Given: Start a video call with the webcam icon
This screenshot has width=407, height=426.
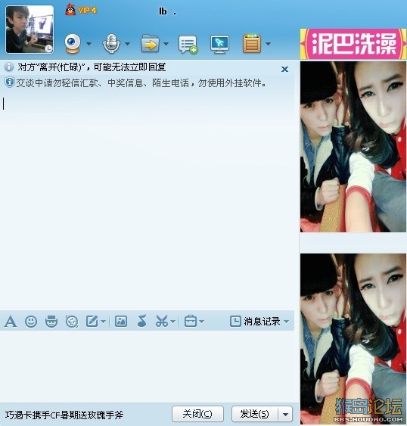Looking at the screenshot, I should click(x=73, y=43).
